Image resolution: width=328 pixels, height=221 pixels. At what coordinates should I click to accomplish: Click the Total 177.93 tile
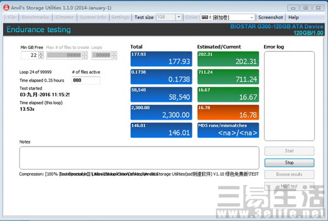[x=161, y=59]
